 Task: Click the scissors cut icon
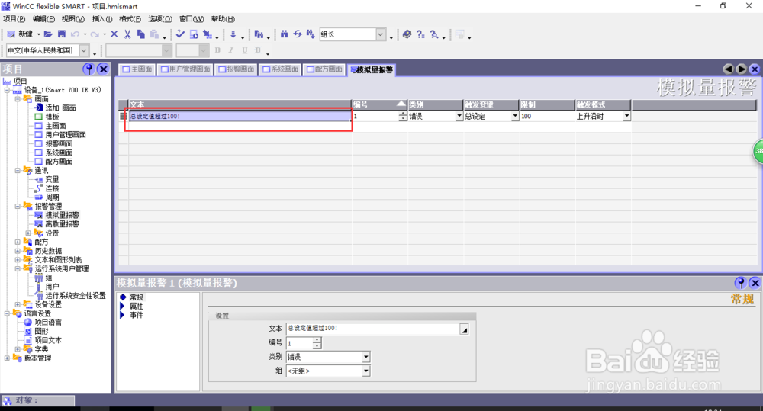point(127,34)
